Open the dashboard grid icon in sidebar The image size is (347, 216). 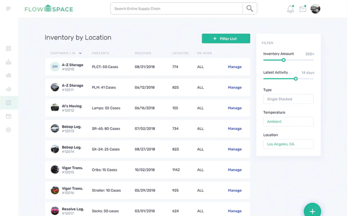pyautogui.click(x=8, y=49)
